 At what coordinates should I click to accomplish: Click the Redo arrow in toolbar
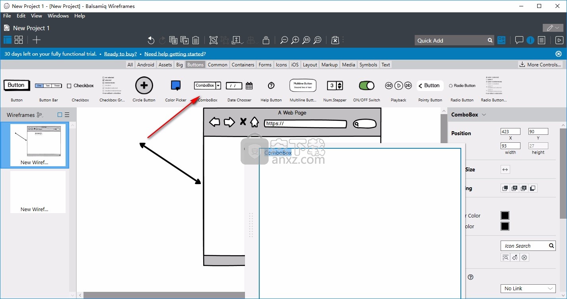pos(162,40)
